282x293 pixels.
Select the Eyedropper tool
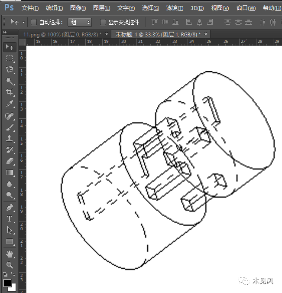click(x=10, y=103)
